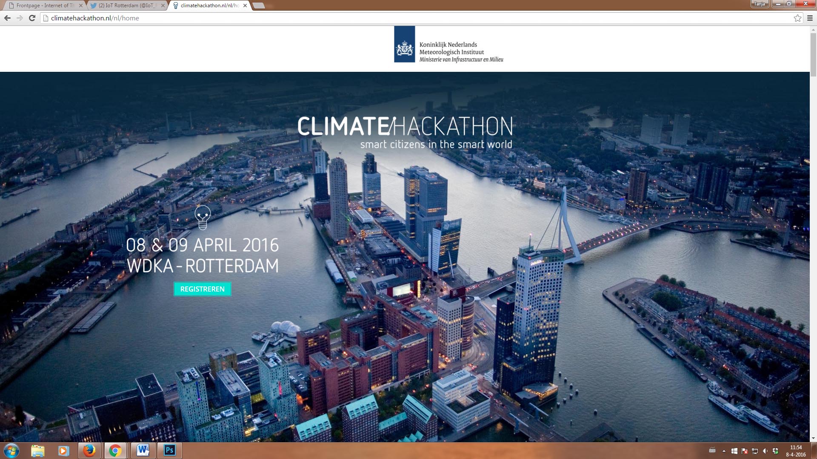Click the lightbulb icon above the date
The width and height of the screenshot is (817, 459).
203,217
